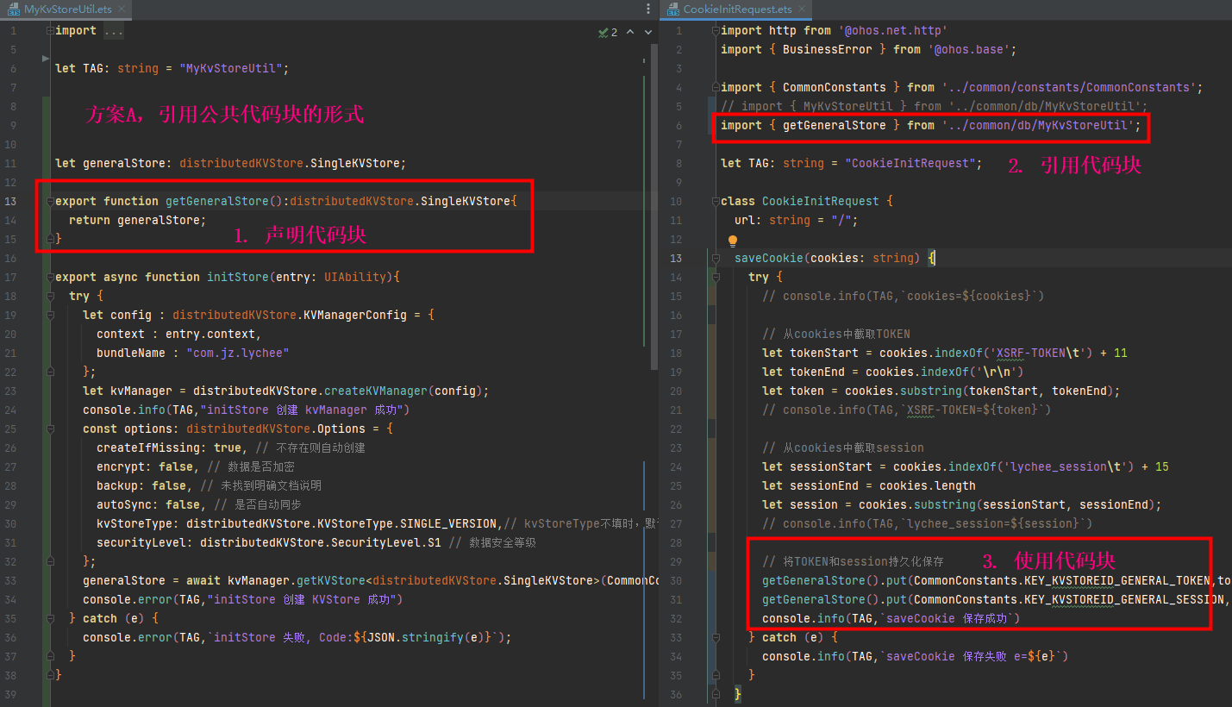
Task: Click line number 13 in MyKvStoreUtil.ets gutter
Action: [x=11, y=201]
